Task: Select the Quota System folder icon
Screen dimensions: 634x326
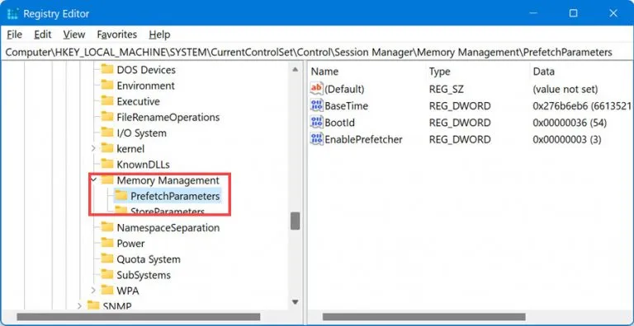Action: [x=107, y=259]
